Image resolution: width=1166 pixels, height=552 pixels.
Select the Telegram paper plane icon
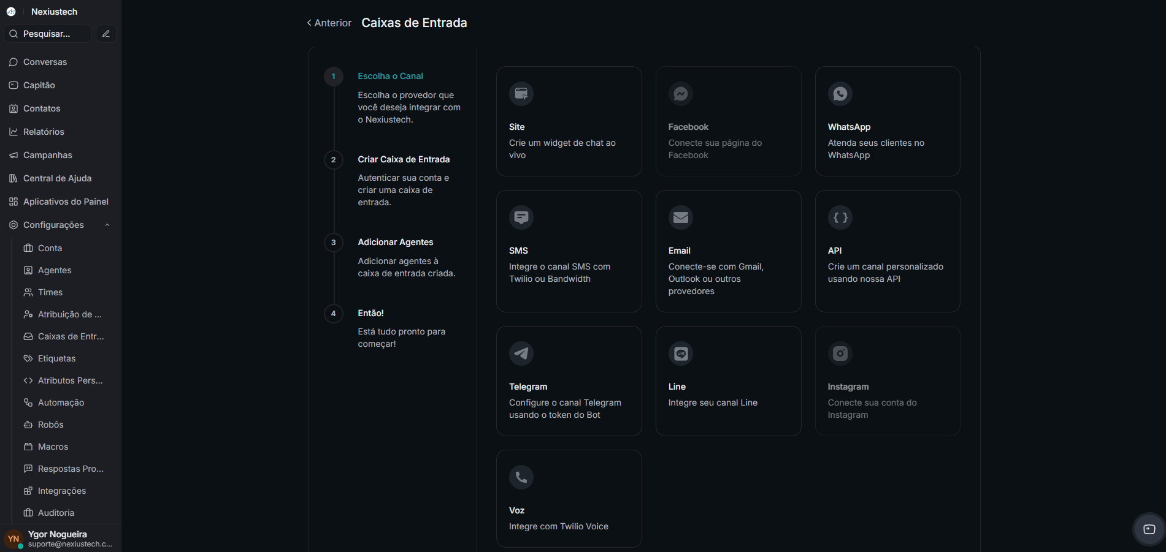pos(521,354)
